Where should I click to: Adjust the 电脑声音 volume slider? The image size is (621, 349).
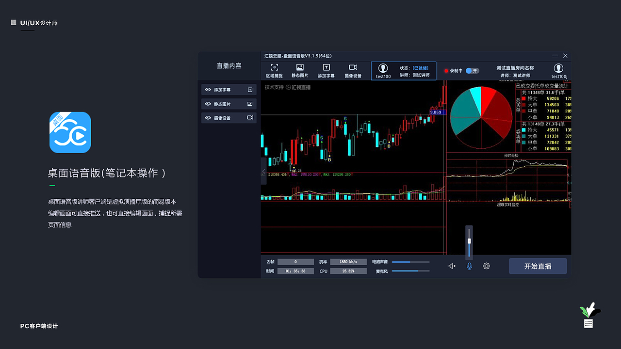[410, 262]
